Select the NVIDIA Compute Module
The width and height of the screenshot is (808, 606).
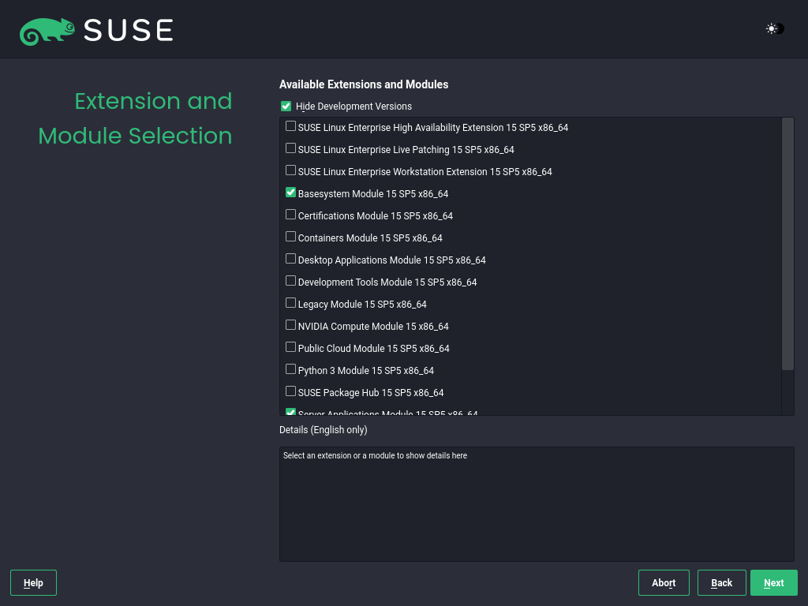pos(290,324)
